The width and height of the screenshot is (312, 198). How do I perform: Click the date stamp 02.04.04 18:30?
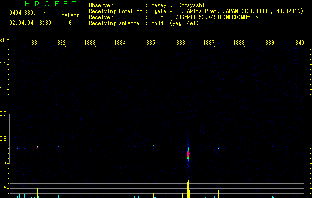(x=30, y=23)
